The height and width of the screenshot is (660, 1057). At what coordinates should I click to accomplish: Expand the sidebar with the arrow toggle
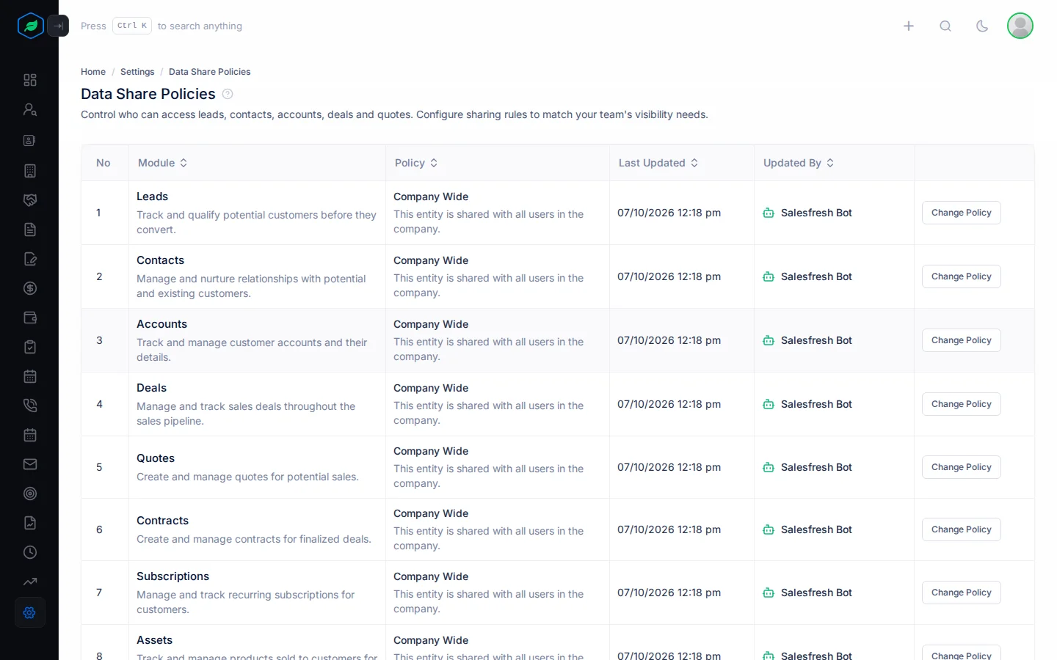click(58, 26)
